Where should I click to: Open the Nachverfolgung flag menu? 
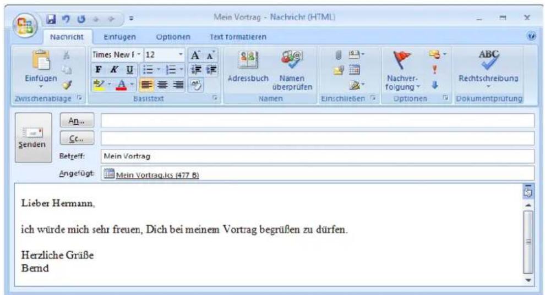[x=402, y=71]
